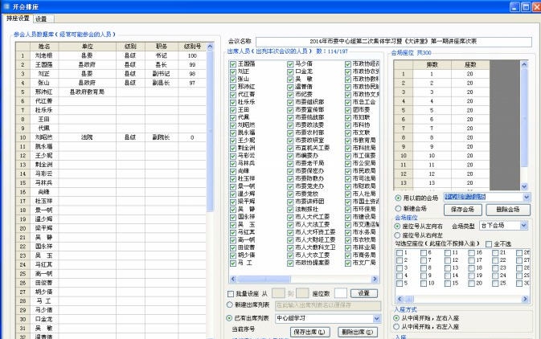Uncheck the 市妇联 checkbox

coord(348,117)
